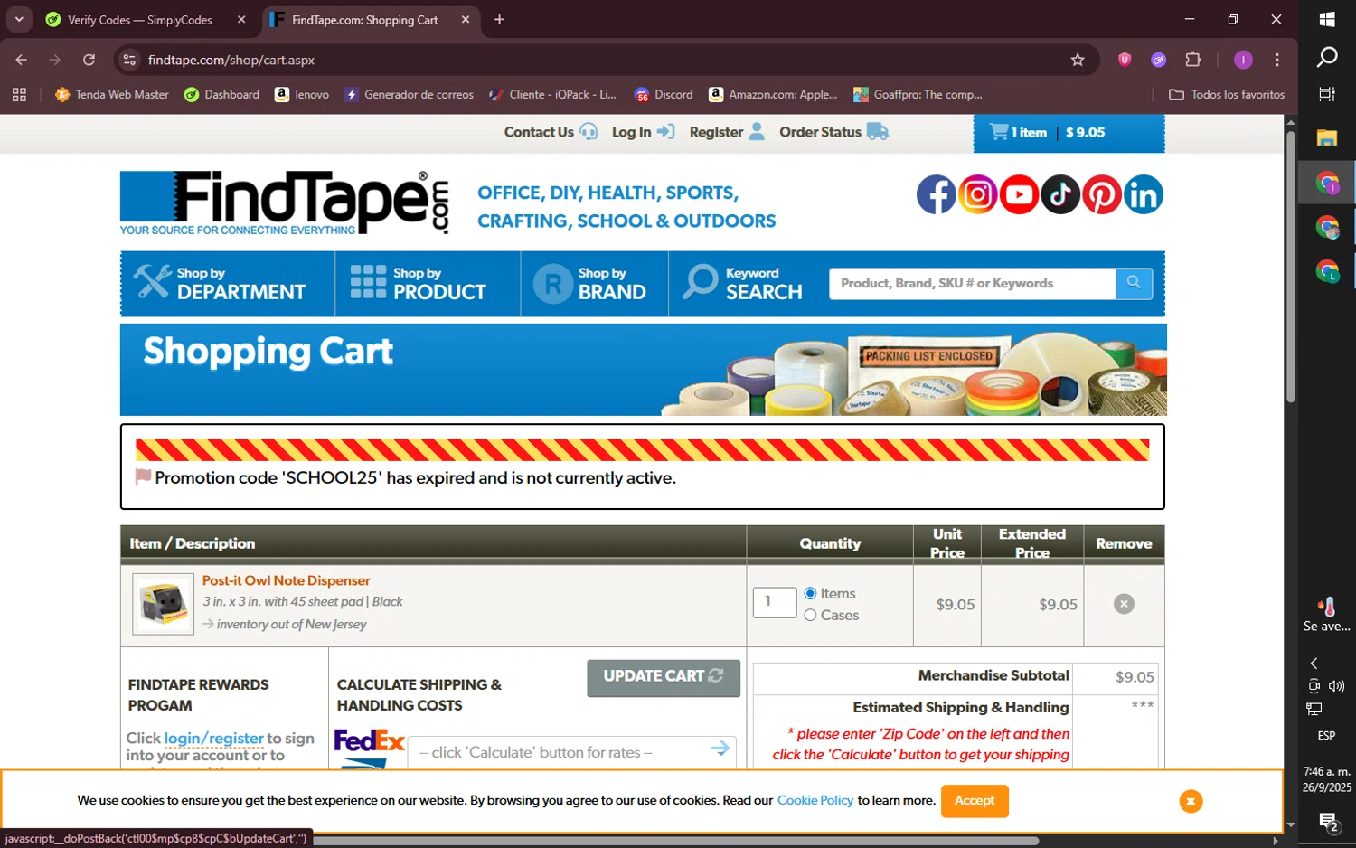1356x848 pixels.
Task: Accept the cookie policy
Action: click(975, 801)
